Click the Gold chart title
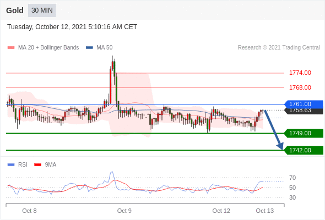Viewport: 325px width, 220px height. pyautogui.click(x=15, y=10)
